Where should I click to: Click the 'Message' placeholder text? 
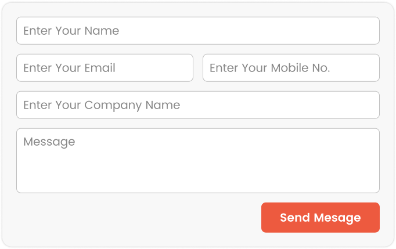49,142
